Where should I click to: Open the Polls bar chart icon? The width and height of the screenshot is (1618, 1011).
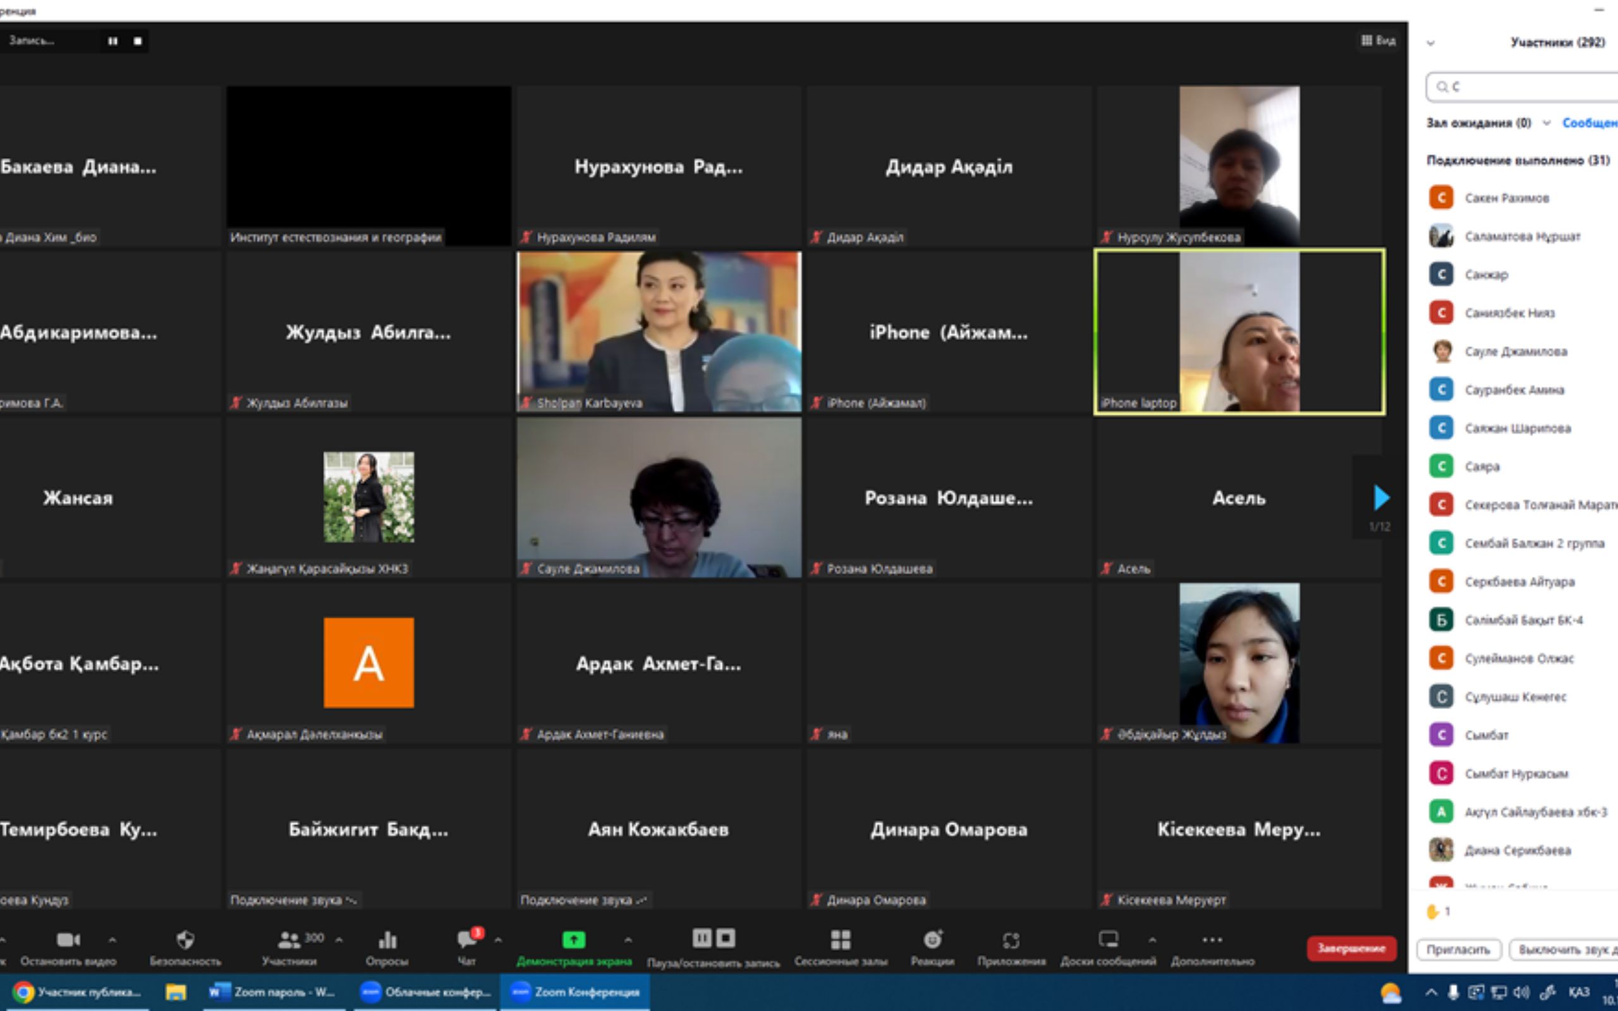click(x=387, y=940)
